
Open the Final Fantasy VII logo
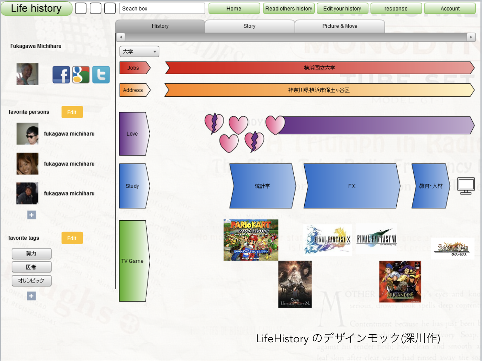coord(377,238)
